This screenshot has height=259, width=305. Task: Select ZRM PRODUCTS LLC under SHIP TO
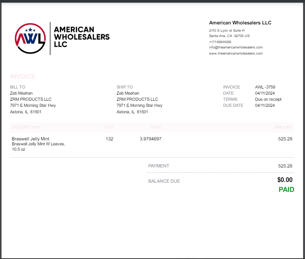point(137,99)
